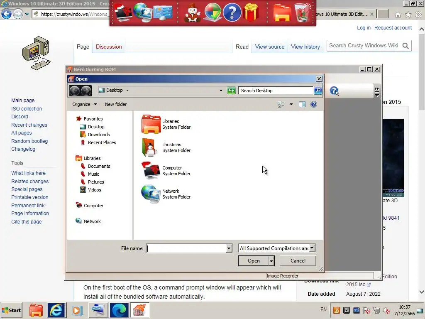Click the browser Back button
The image size is (425, 319).
(x=7, y=14)
